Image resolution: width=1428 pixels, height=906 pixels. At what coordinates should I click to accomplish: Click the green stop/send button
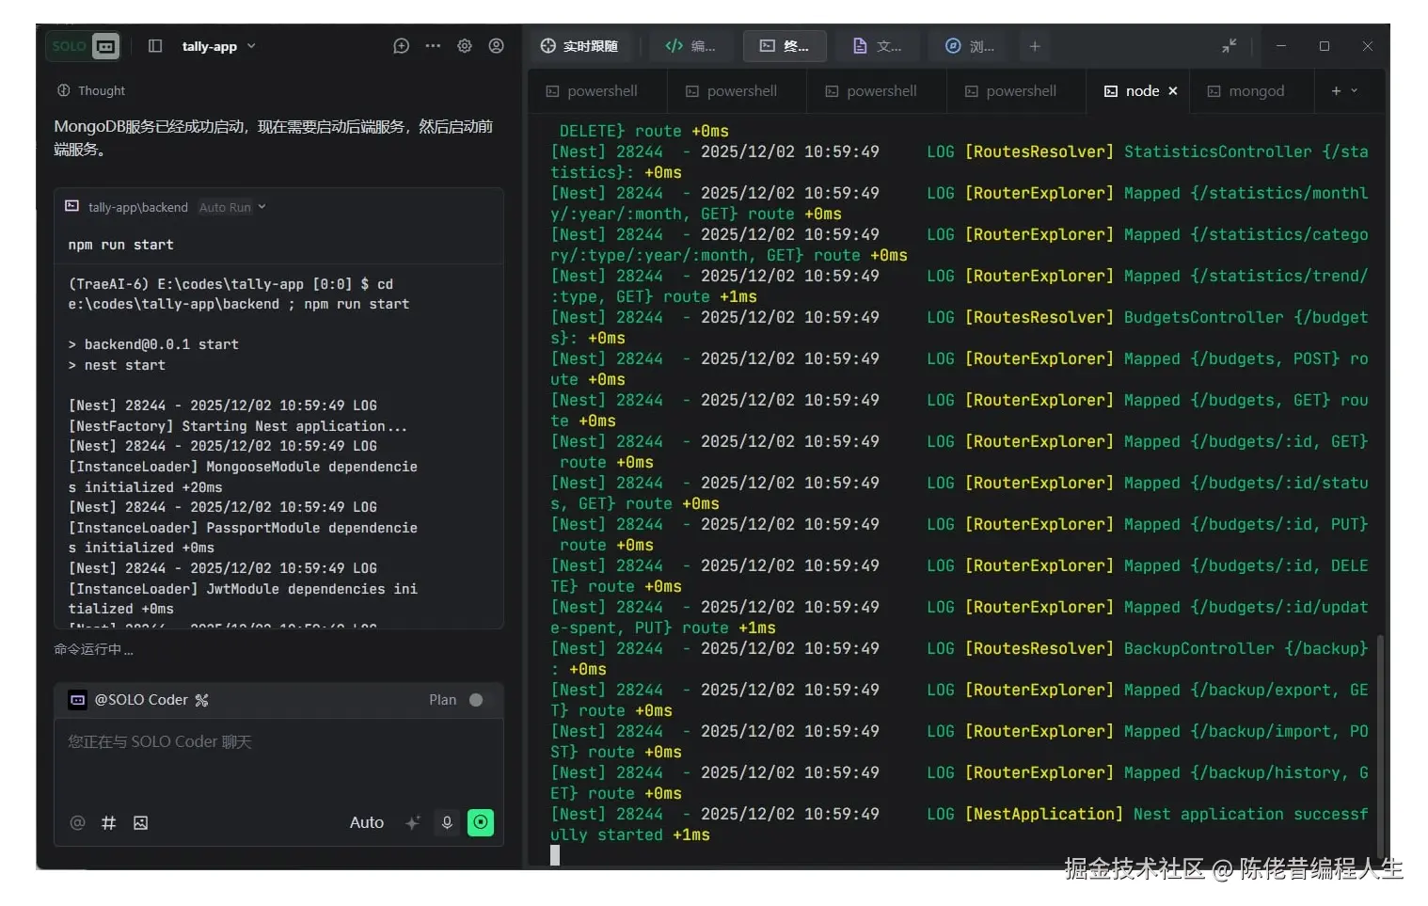coord(481,823)
